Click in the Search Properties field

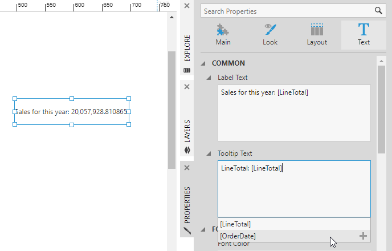click(285, 11)
